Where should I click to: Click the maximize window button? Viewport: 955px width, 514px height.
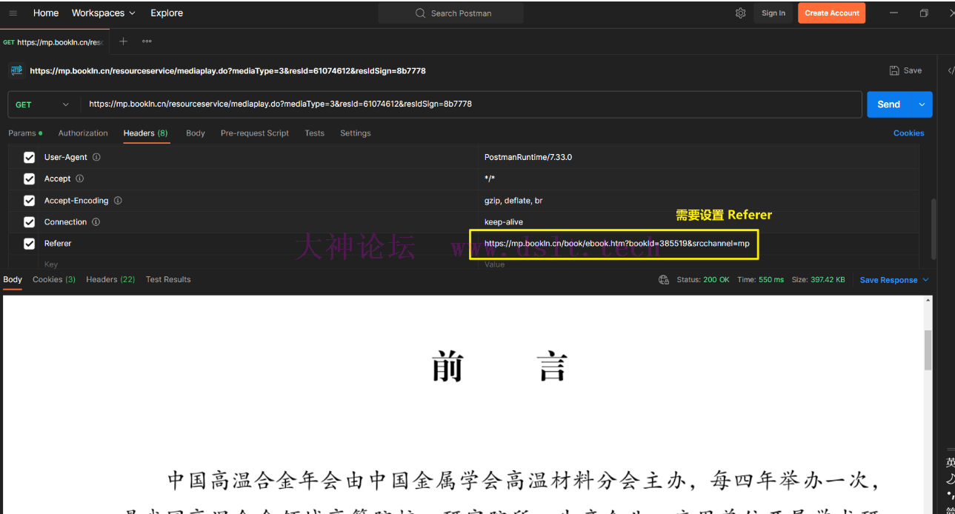(924, 13)
